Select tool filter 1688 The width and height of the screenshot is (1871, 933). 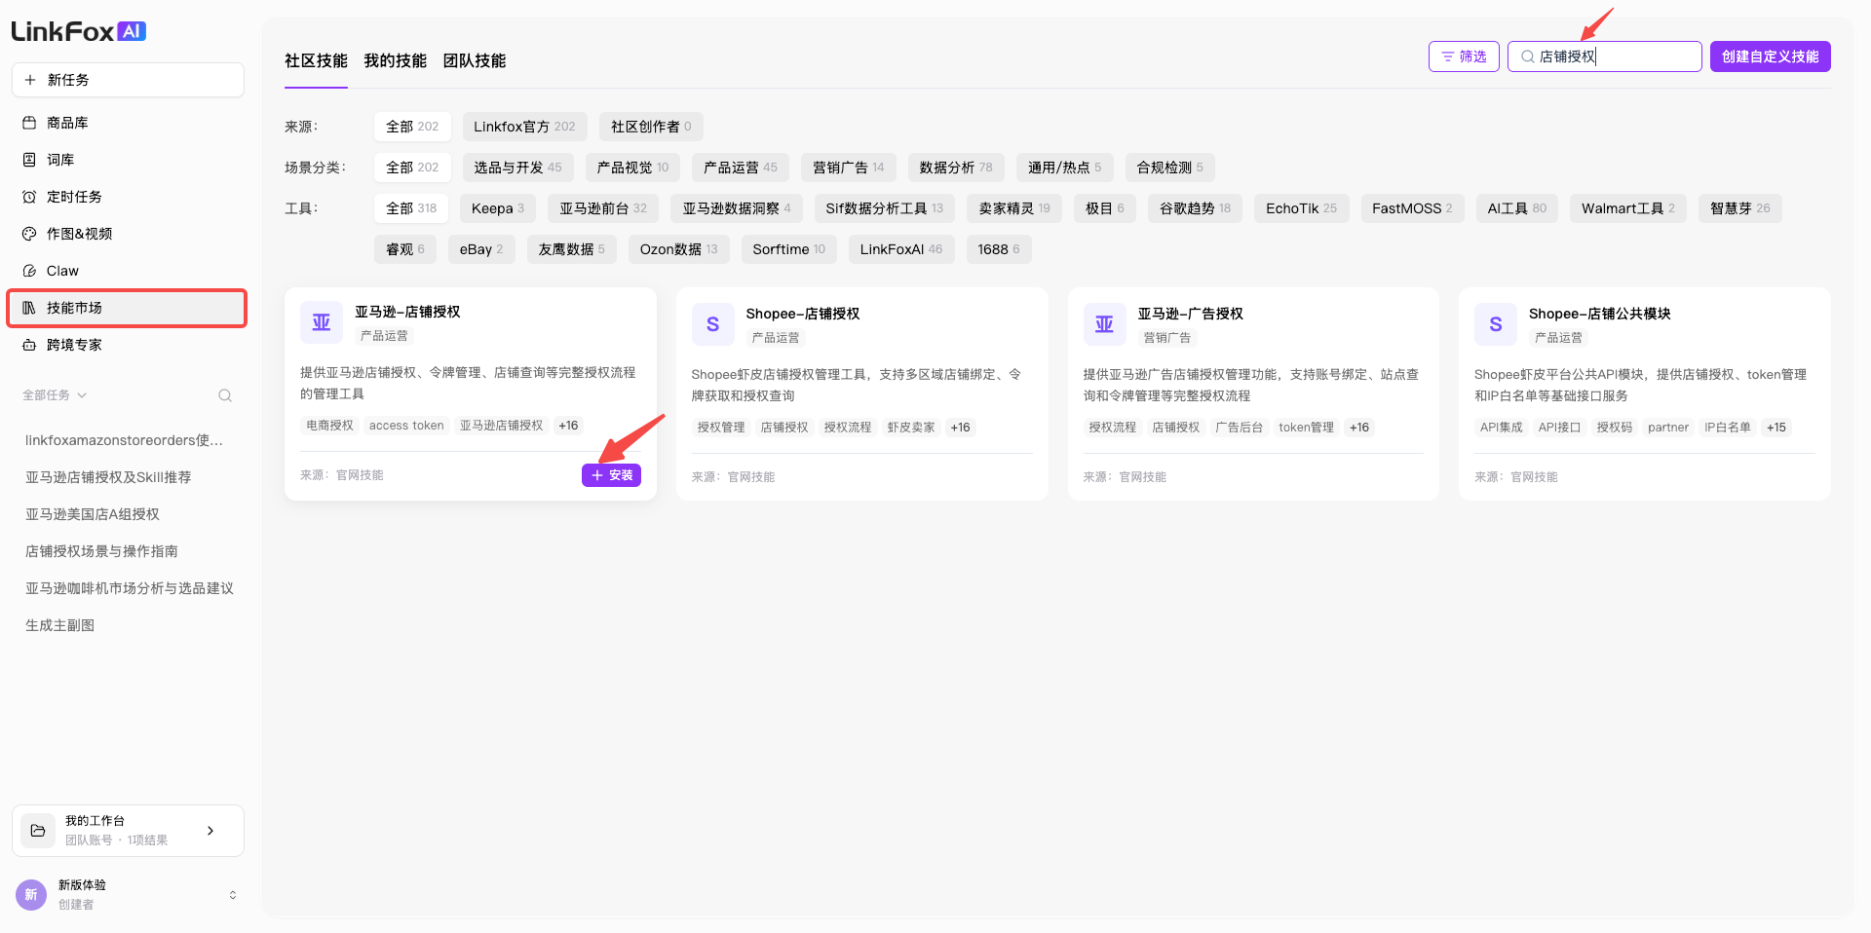[x=999, y=249]
